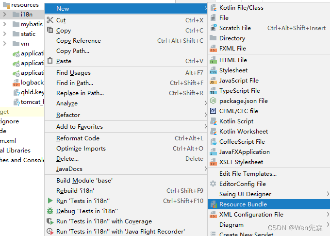Open the JavaDocs submenu arrow
The image size is (330, 236).
click(x=205, y=169)
